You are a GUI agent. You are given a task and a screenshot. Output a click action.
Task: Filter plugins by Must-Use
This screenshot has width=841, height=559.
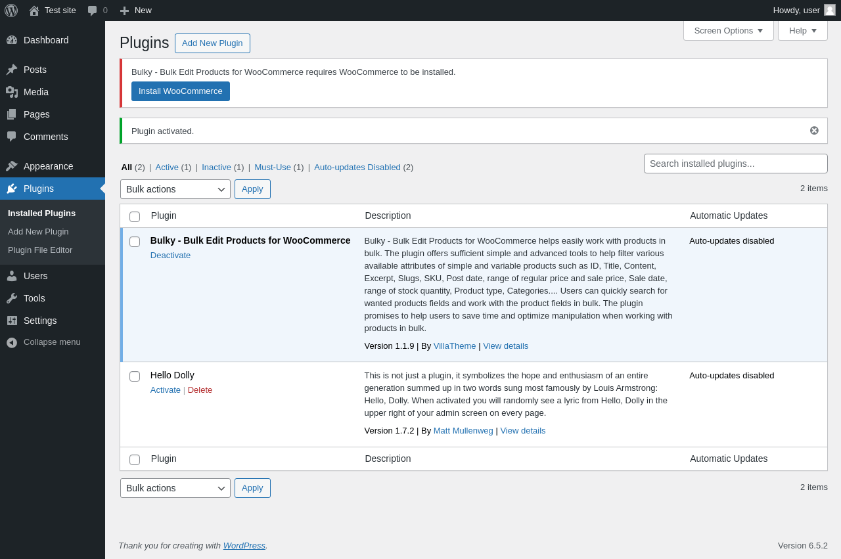pos(273,168)
